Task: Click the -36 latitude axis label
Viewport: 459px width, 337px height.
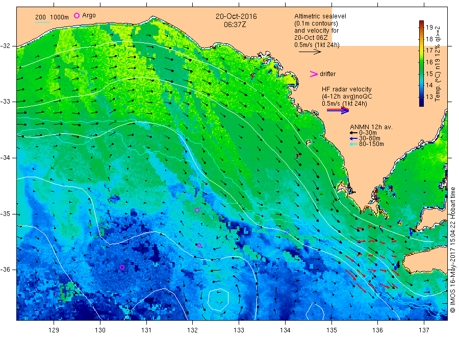Action: pyautogui.click(x=5, y=270)
